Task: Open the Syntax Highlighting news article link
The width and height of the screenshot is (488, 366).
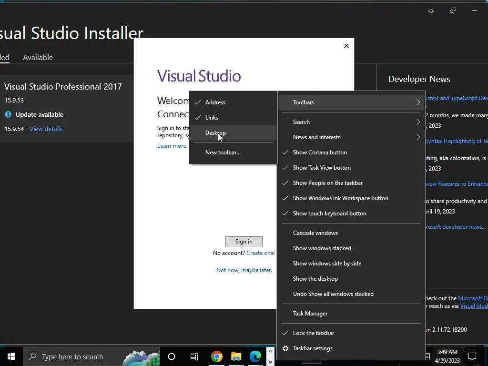Action: pyautogui.click(x=456, y=141)
